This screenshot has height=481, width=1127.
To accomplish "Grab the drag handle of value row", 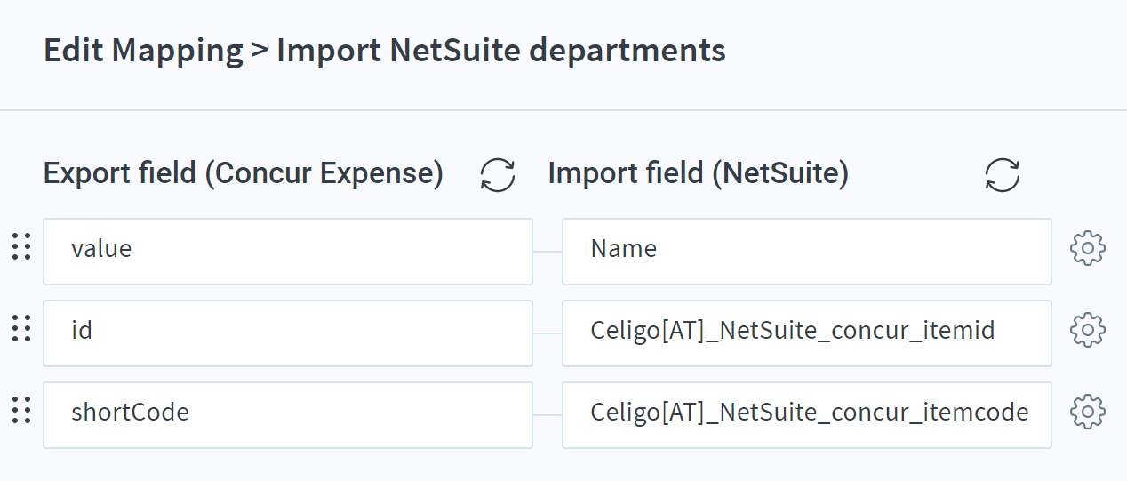I will point(21,247).
